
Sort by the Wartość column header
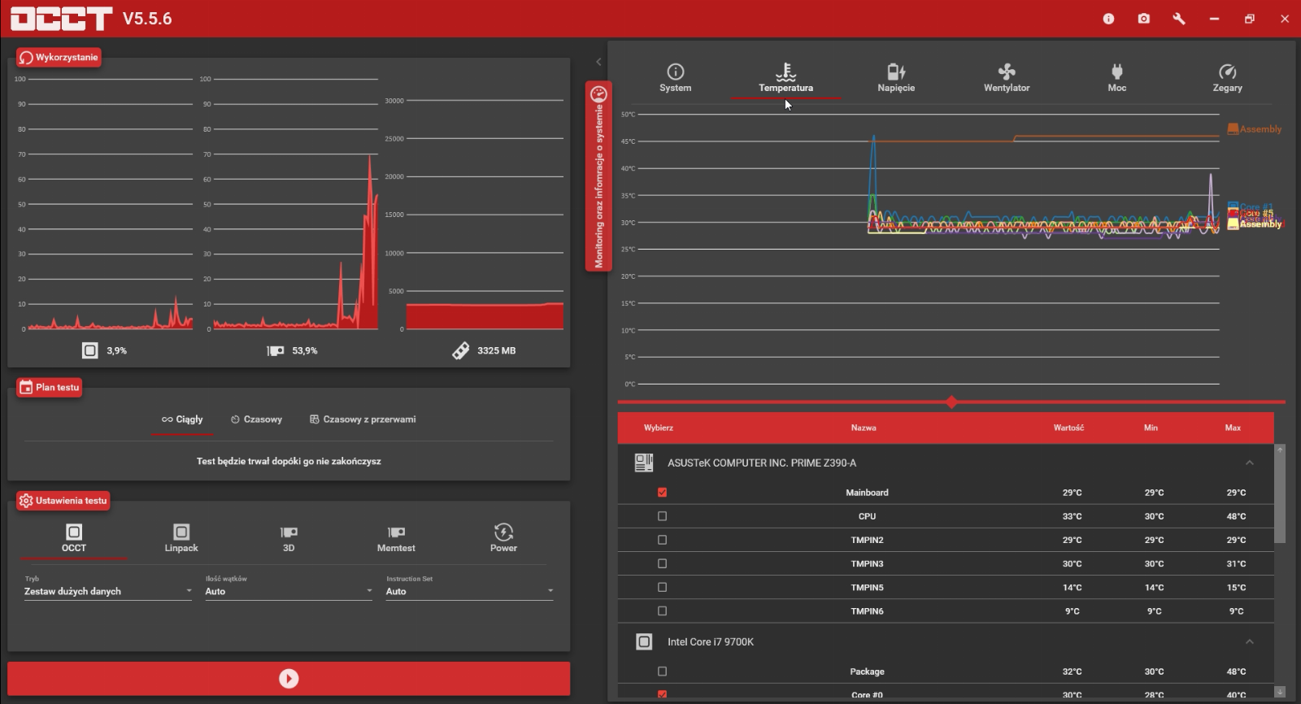pyautogui.click(x=1068, y=428)
